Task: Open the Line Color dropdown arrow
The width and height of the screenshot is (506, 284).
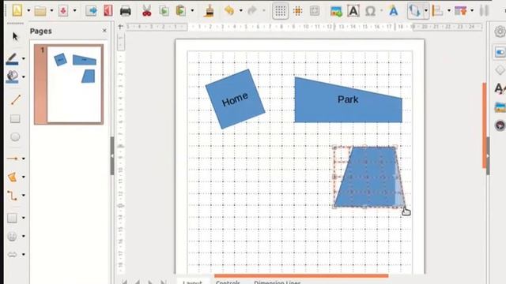Action: click(23, 58)
